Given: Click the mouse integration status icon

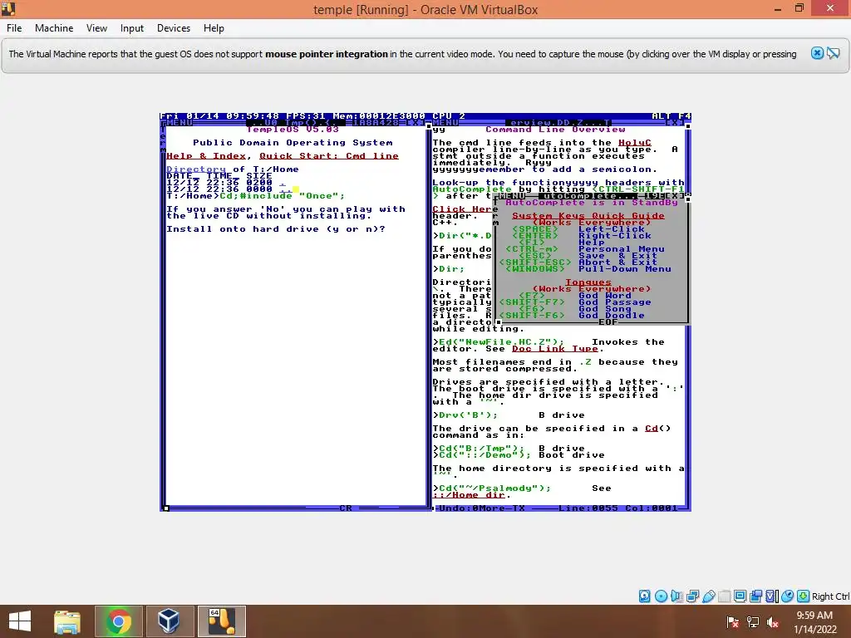Looking at the screenshot, I should pyautogui.click(x=787, y=596).
